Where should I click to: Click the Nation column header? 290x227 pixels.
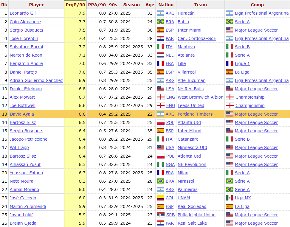pos(166,5)
